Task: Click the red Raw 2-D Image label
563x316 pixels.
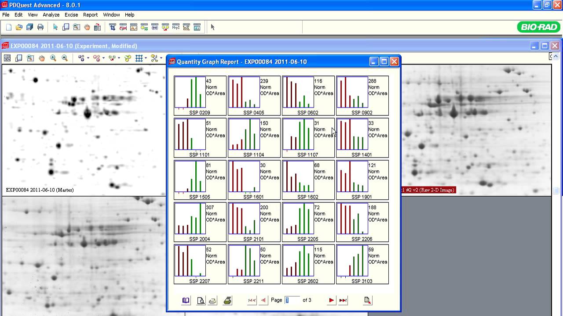Action: (x=428, y=190)
